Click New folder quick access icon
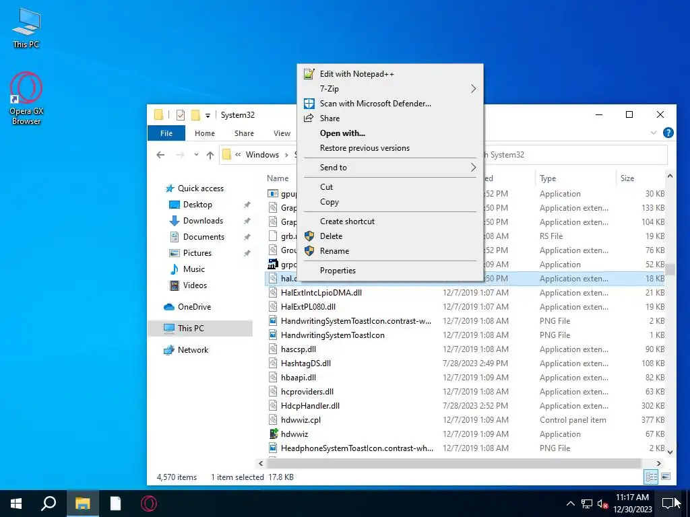 pos(195,115)
